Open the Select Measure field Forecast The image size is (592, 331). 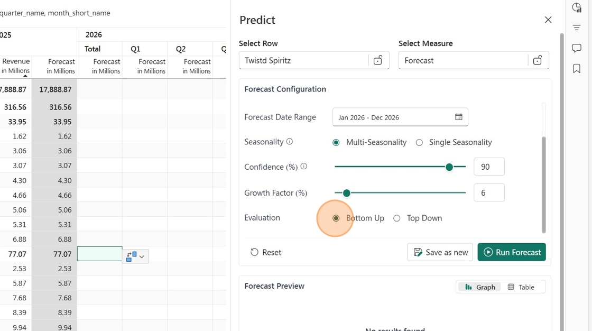463,60
